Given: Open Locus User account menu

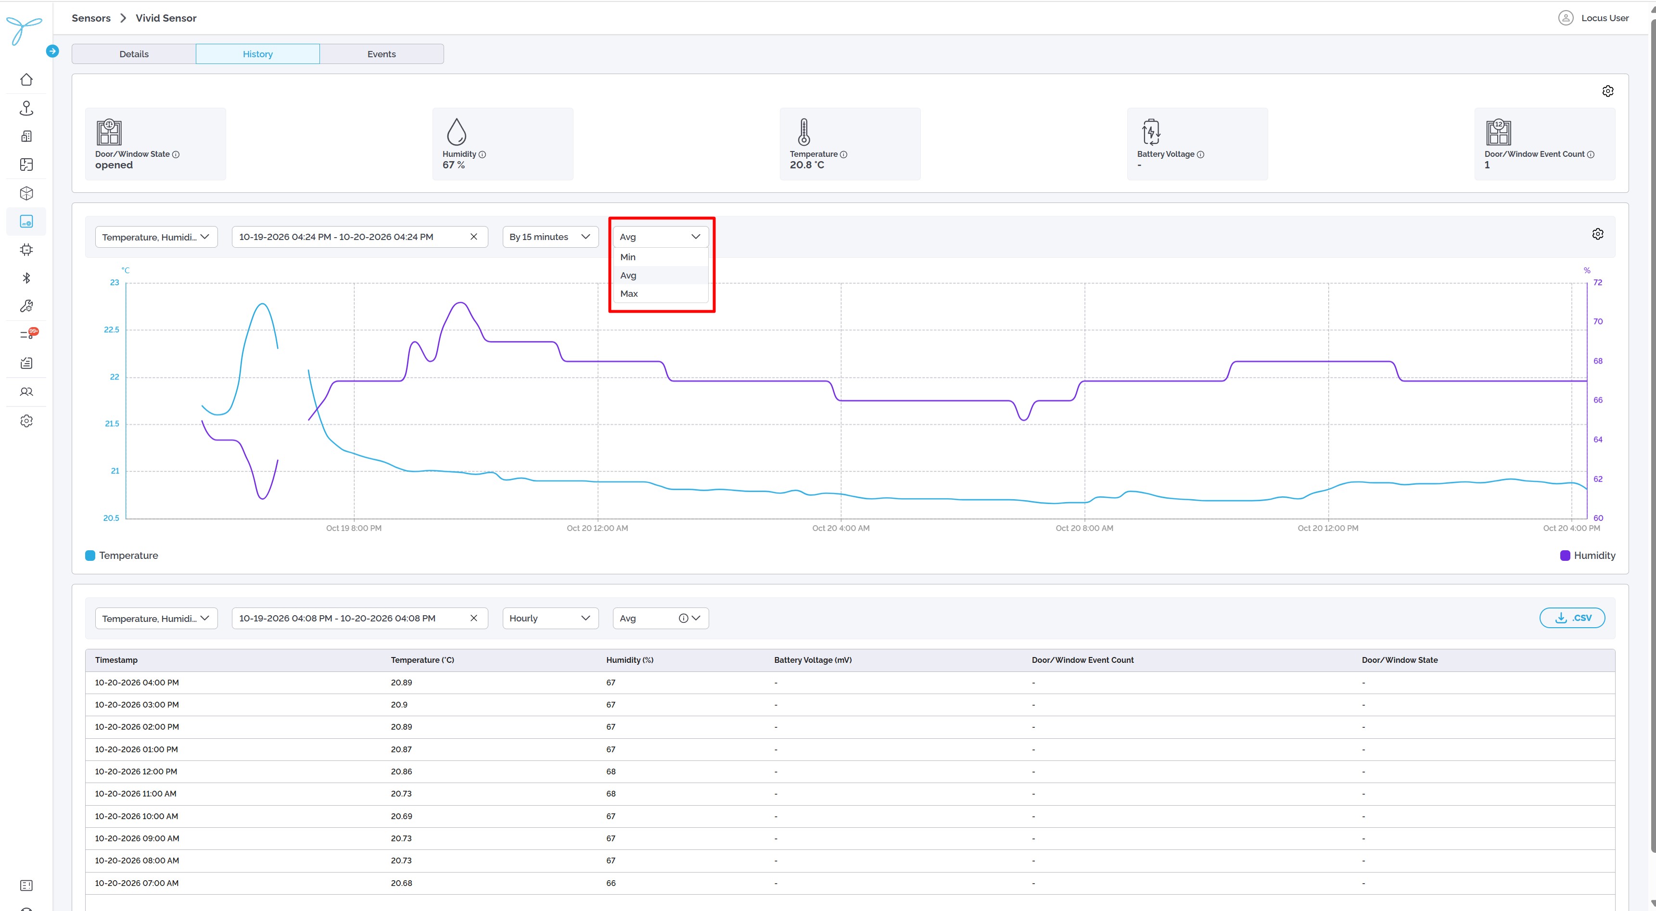Looking at the screenshot, I should tap(1593, 18).
